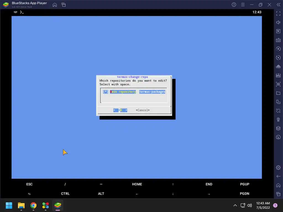Open BlueStacks settings gear icon
The image size is (283, 212).
point(278,168)
